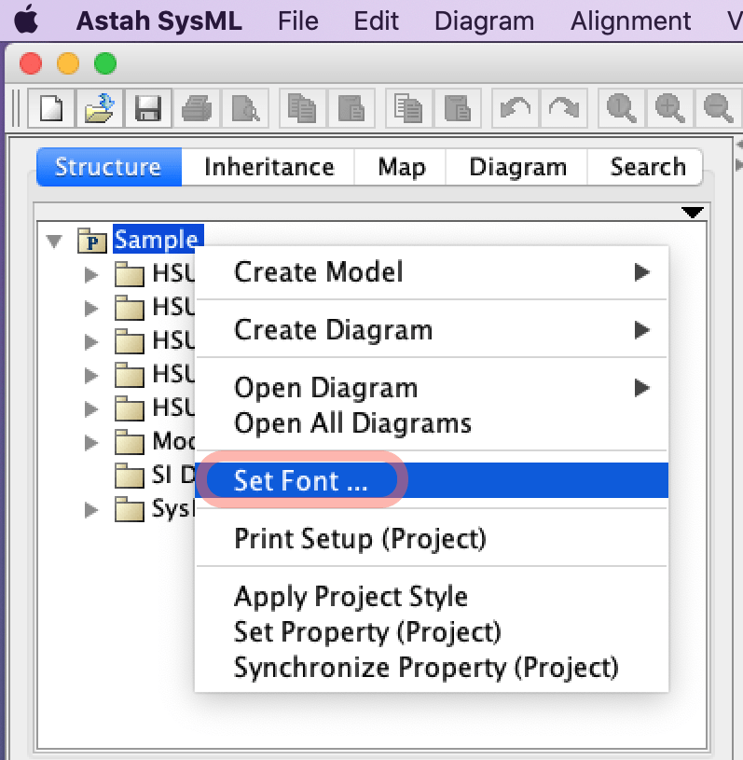This screenshot has width=743, height=760.
Task: Open an existing project file
Action: [99, 107]
